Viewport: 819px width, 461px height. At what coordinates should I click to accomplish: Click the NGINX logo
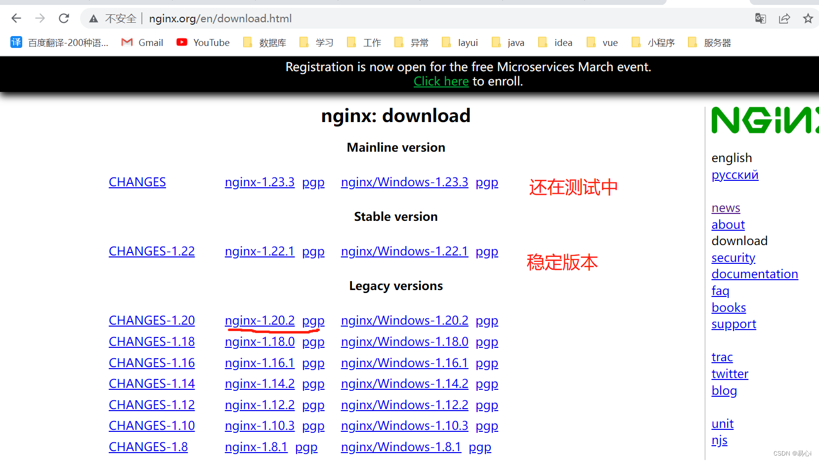(x=765, y=120)
